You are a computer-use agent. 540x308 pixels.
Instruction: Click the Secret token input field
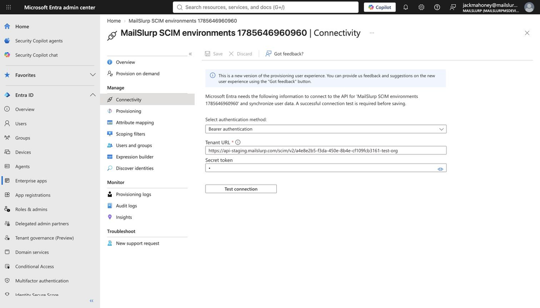[326, 168]
